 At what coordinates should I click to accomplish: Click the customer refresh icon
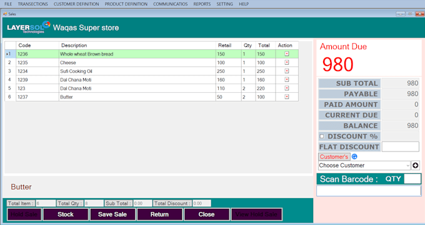pos(354,156)
